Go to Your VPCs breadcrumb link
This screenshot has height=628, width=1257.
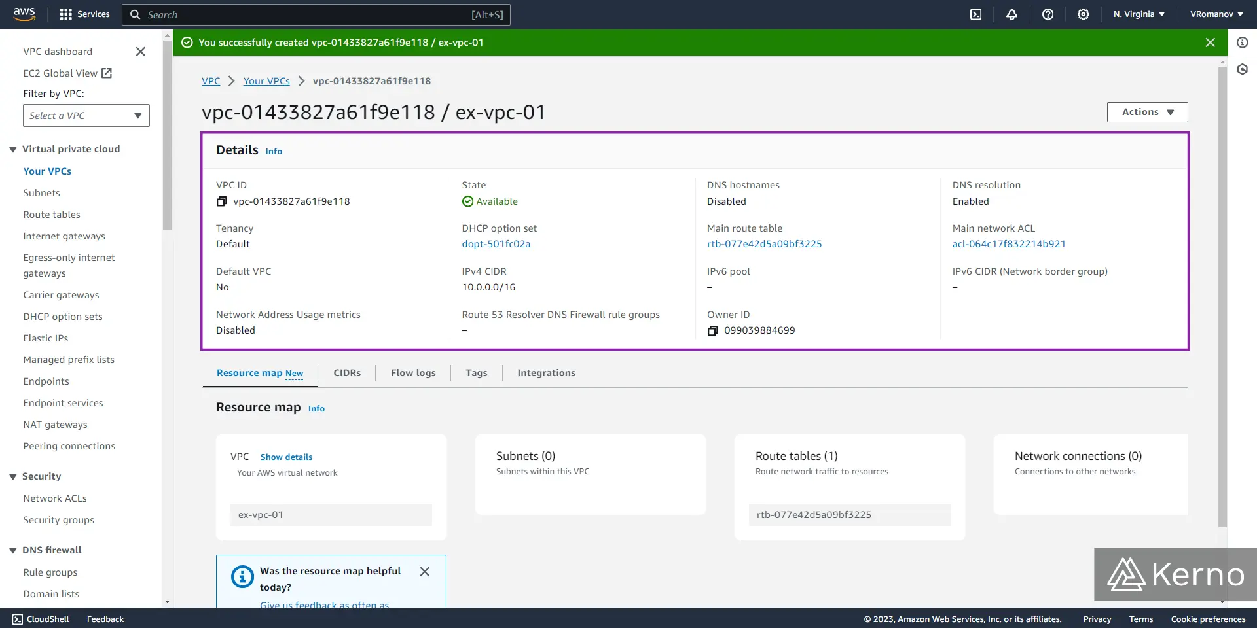tap(266, 81)
